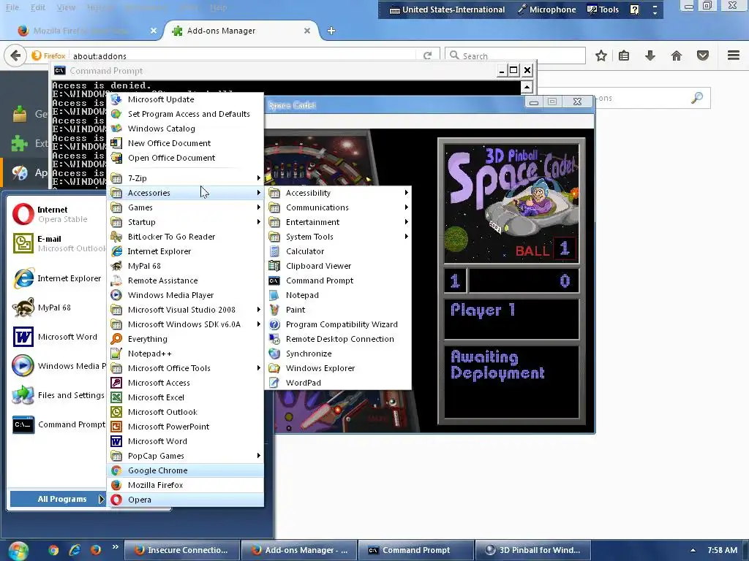Launch Calculator from Accessories menu
This screenshot has height=561, width=749.
click(x=338, y=251)
